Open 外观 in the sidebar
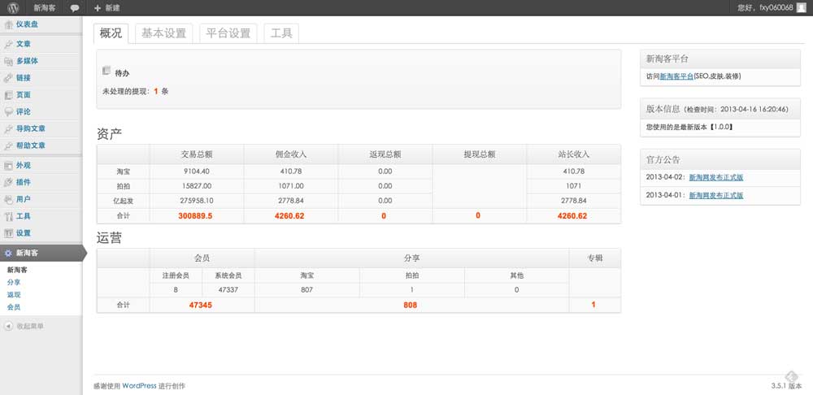Image resolution: width=813 pixels, height=395 pixels. pyautogui.click(x=24, y=165)
